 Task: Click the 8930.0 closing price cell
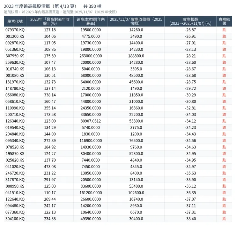(136, 206)
